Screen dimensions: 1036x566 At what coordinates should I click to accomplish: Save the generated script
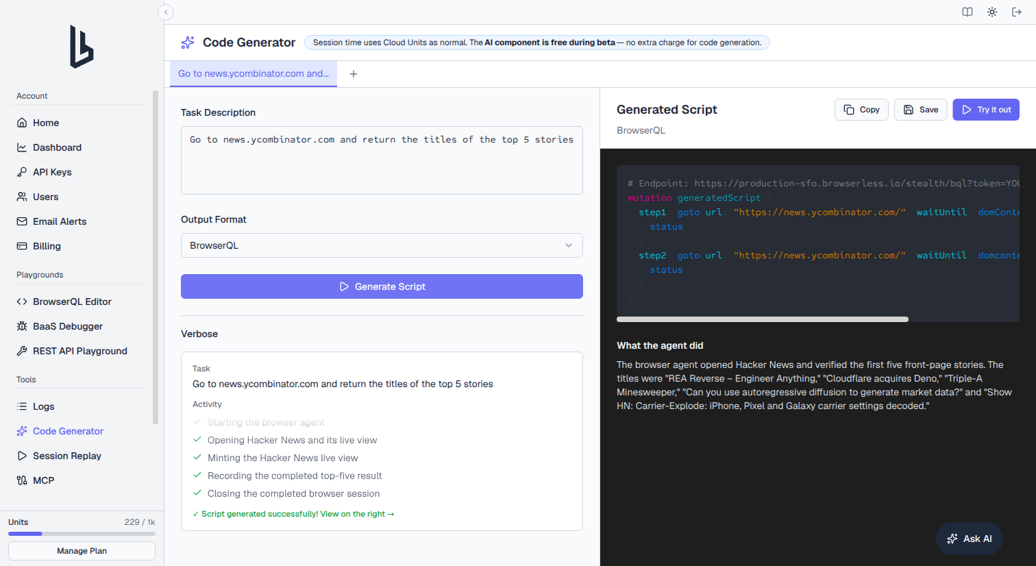(921, 110)
